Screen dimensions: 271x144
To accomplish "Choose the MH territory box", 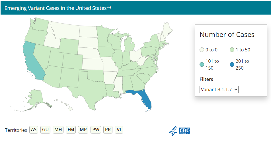I will (x=58, y=130).
